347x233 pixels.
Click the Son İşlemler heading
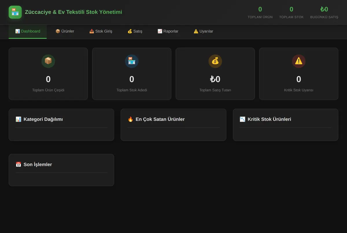[x=38, y=164]
